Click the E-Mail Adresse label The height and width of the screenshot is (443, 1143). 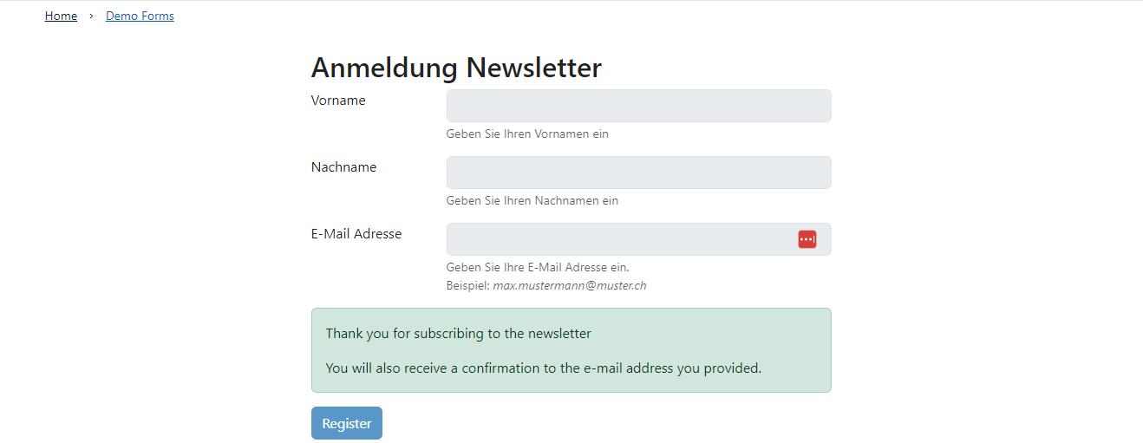click(356, 234)
